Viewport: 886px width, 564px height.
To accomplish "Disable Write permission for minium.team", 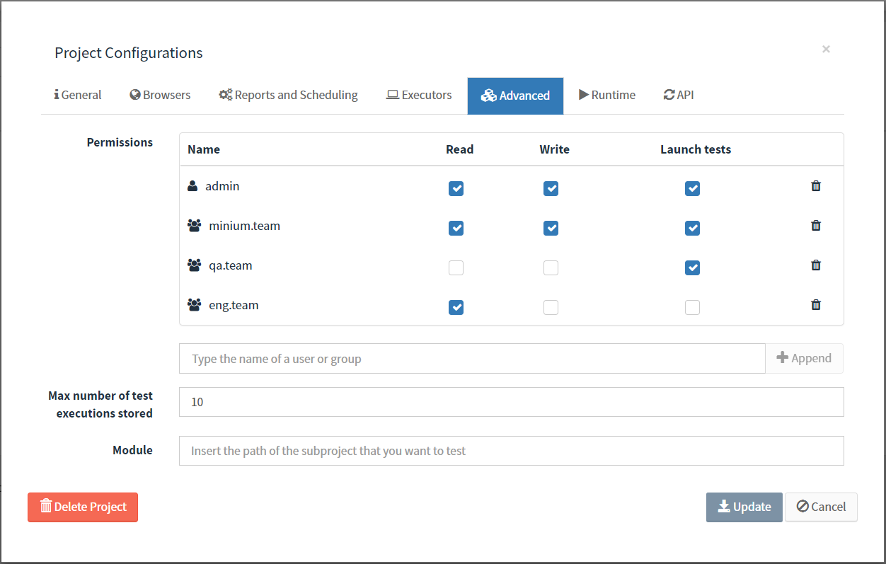I will tap(551, 228).
